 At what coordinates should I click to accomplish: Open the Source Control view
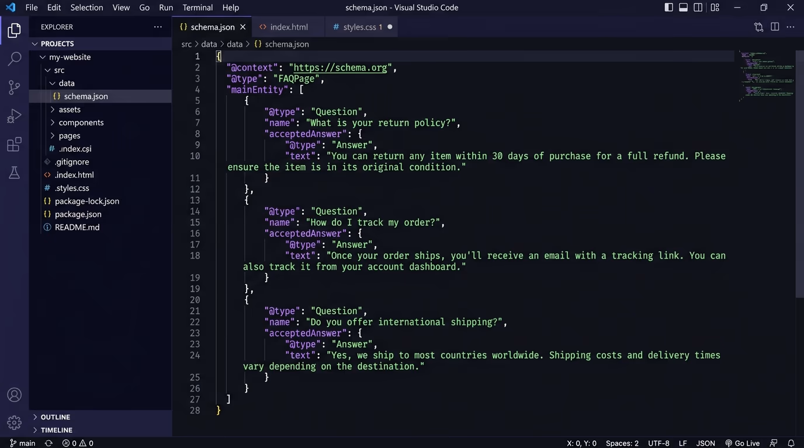[14, 87]
